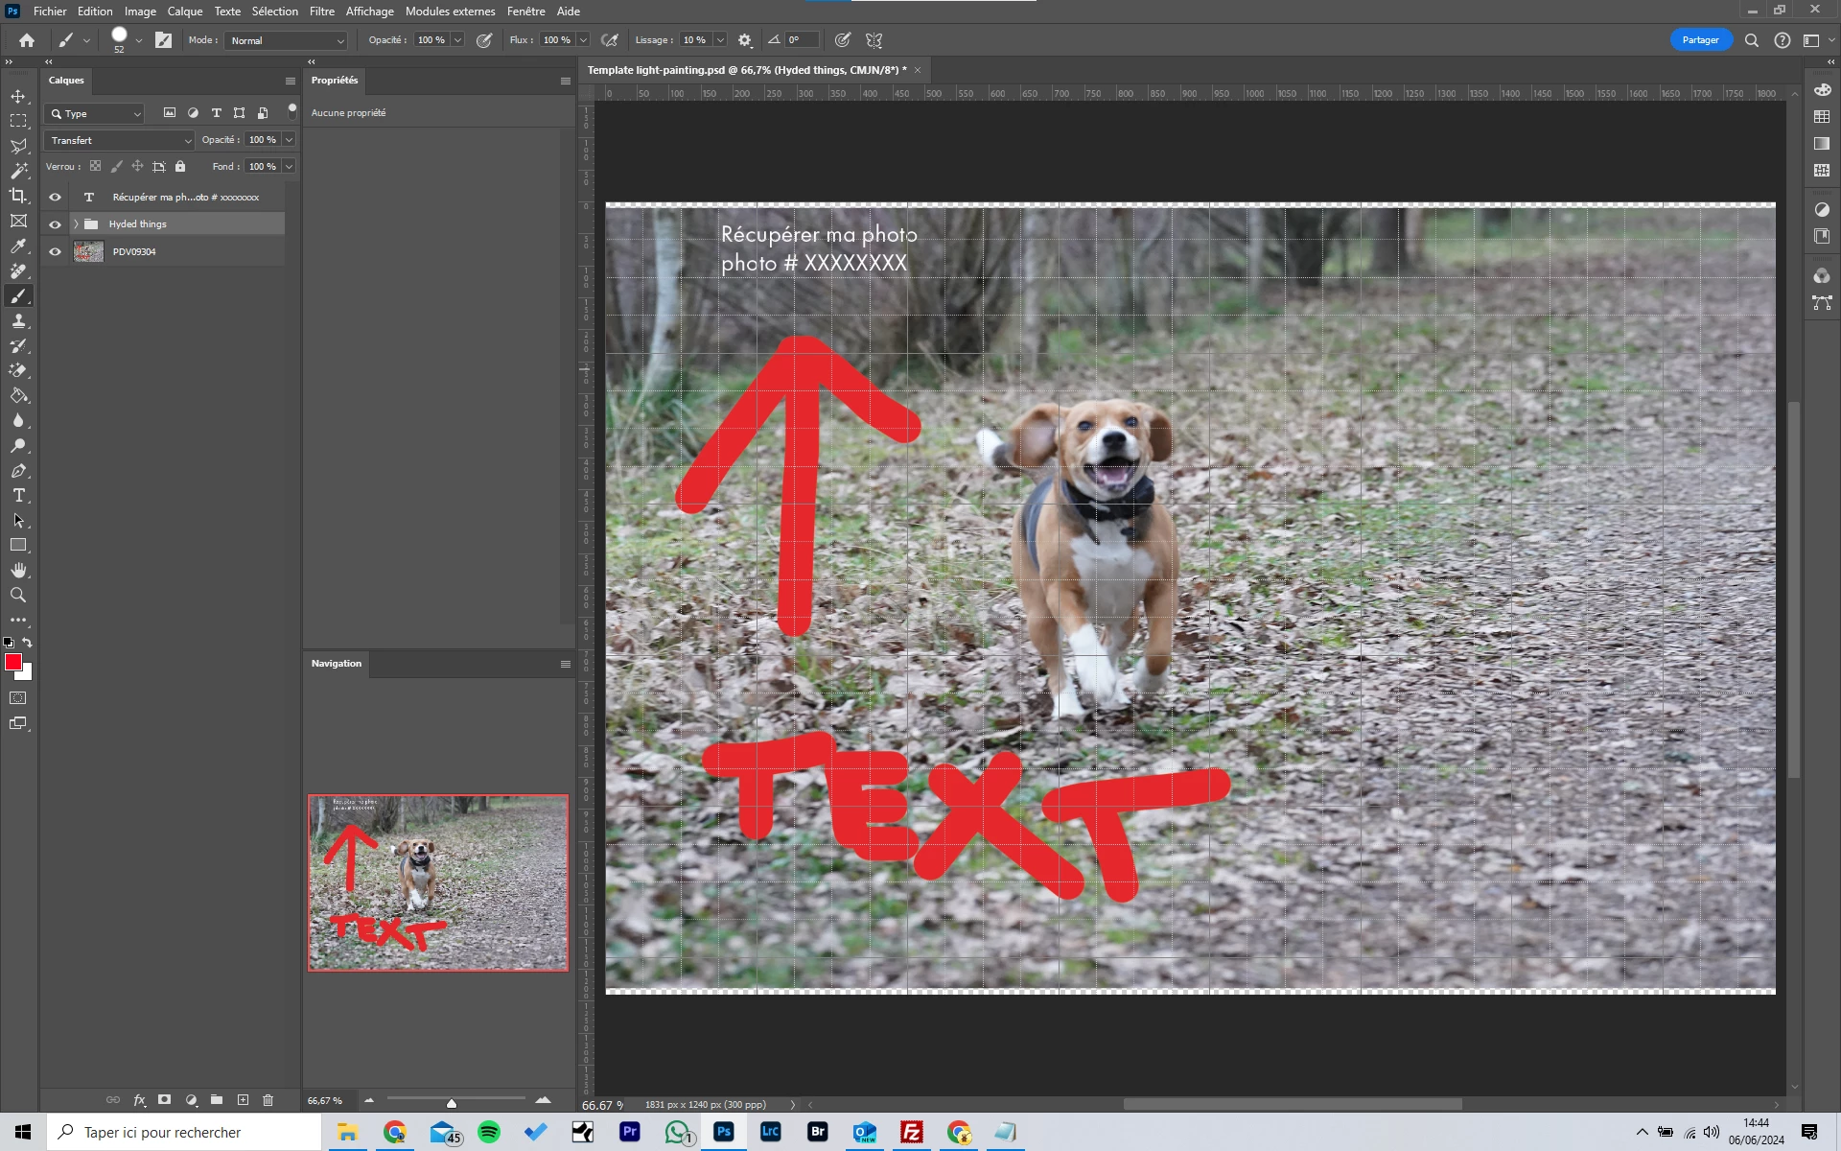The width and height of the screenshot is (1841, 1151).
Task: Select the Zoom tool in the toolbar
Action: click(x=18, y=596)
